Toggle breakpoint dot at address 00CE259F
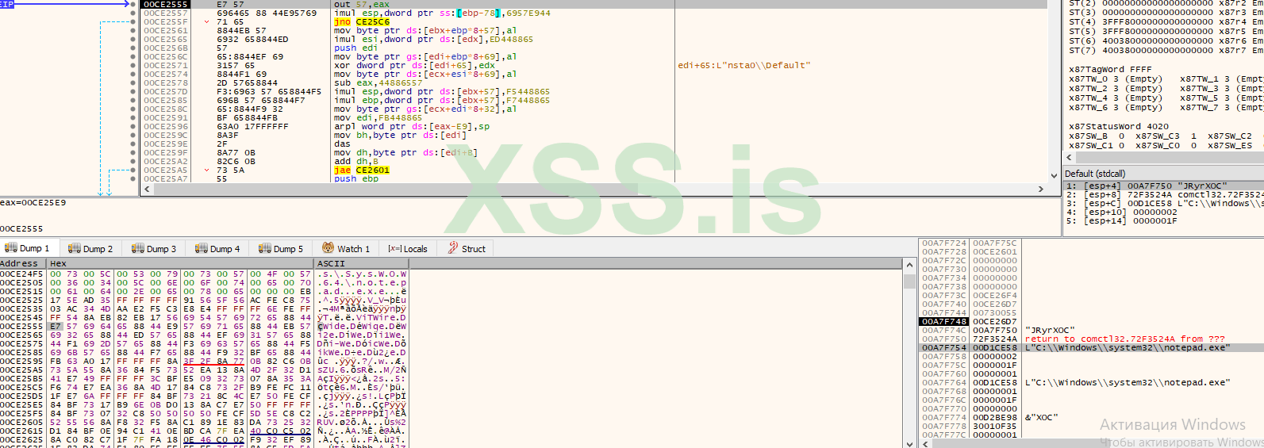Viewport: 1264px width, 448px height. tap(133, 153)
